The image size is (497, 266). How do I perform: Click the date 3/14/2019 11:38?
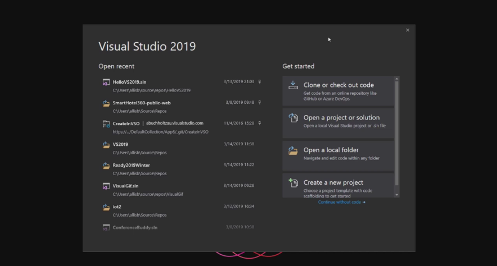click(x=239, y=144)
